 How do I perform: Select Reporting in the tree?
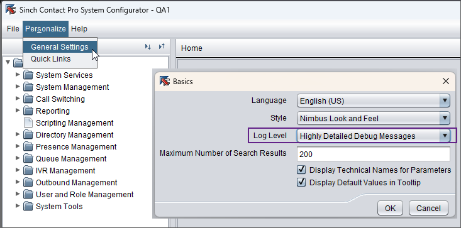53,111
